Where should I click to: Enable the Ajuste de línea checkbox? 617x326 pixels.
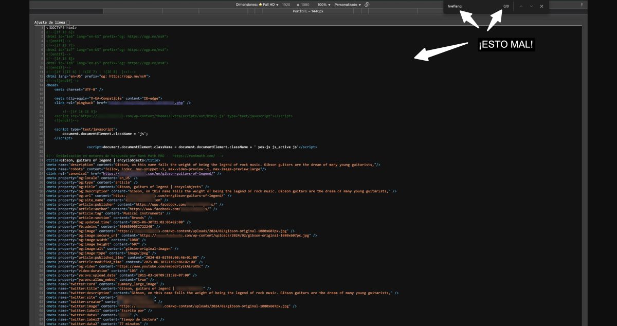coord(68,23)
